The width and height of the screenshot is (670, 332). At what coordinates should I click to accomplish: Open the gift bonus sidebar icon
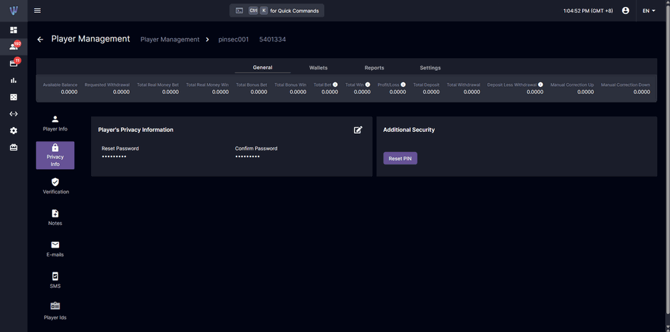point(13,147)
